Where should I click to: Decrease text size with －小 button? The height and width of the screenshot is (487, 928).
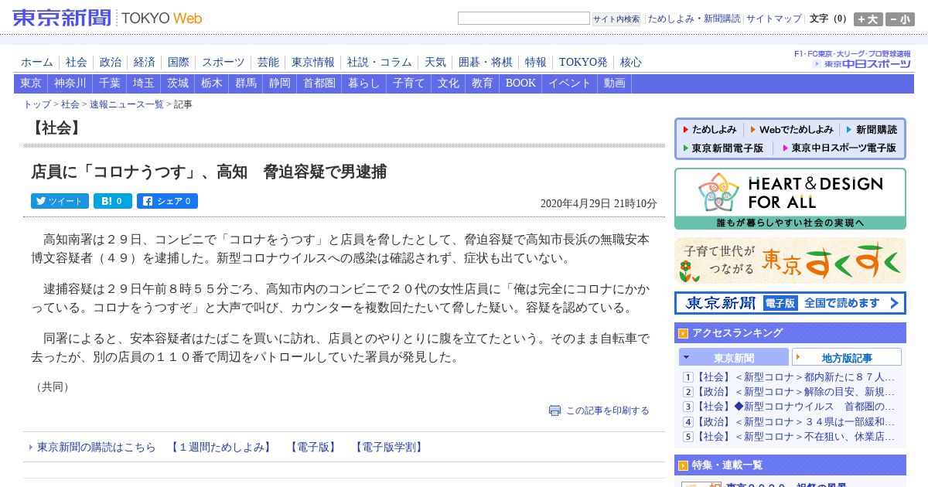[x=900, y=19]
